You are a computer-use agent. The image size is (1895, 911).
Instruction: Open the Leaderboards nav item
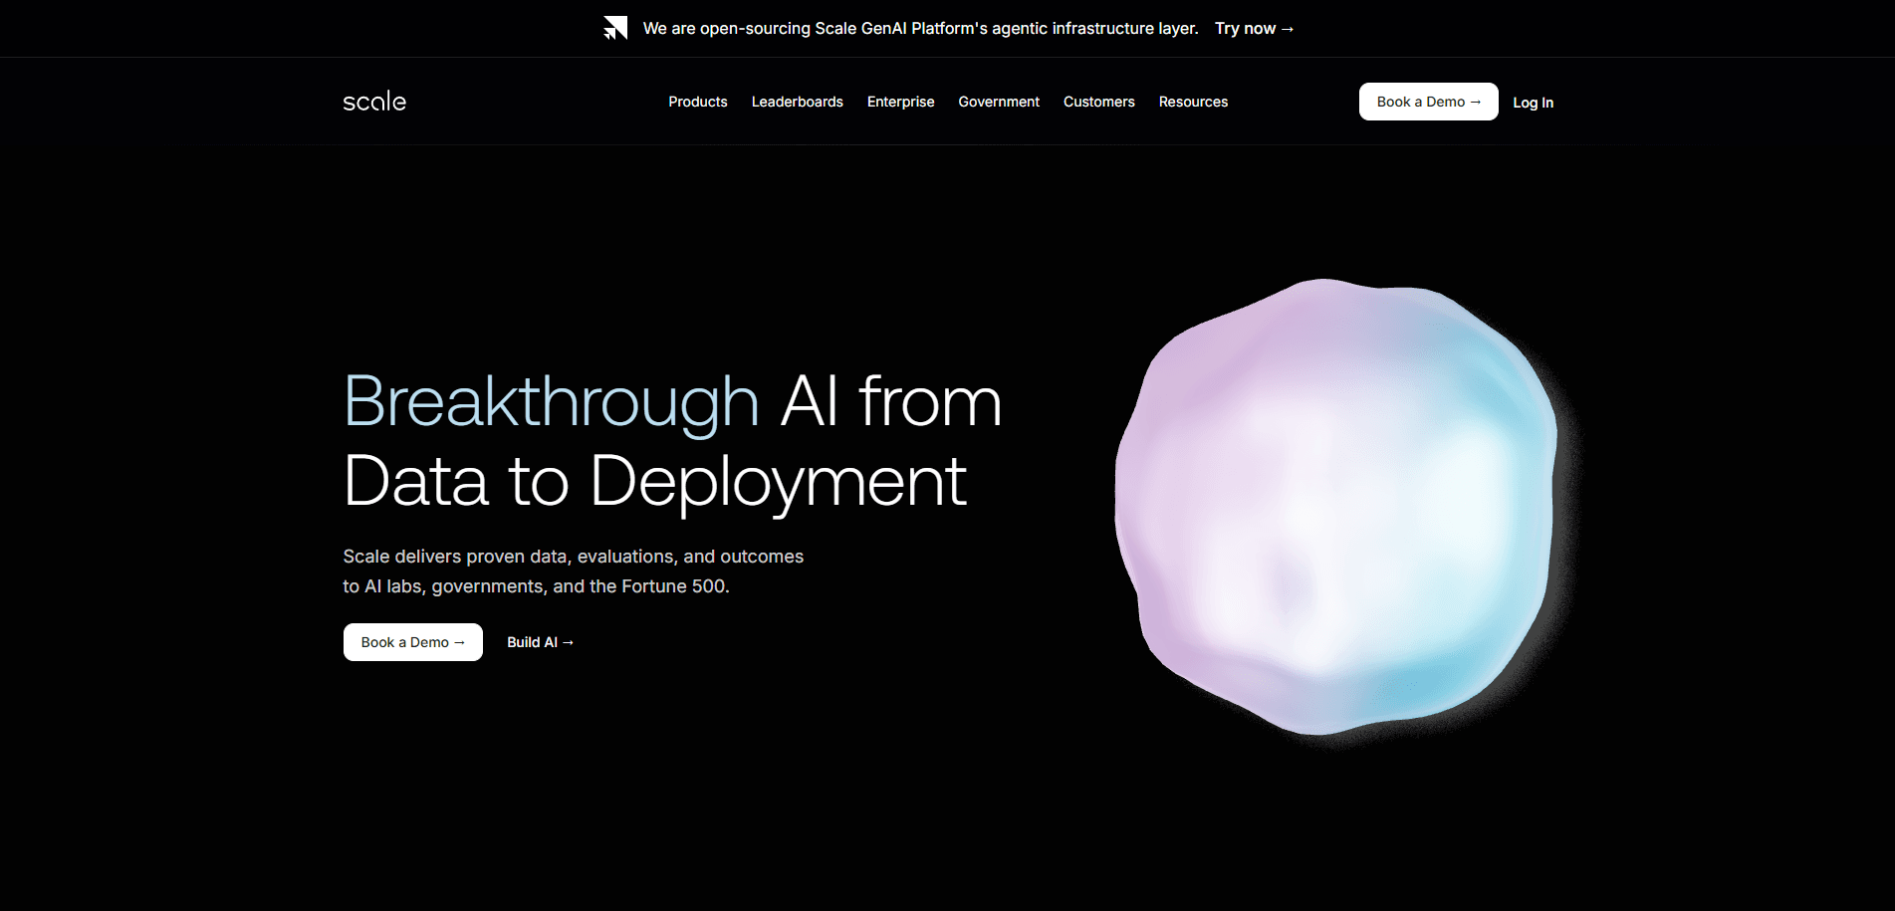797,102
